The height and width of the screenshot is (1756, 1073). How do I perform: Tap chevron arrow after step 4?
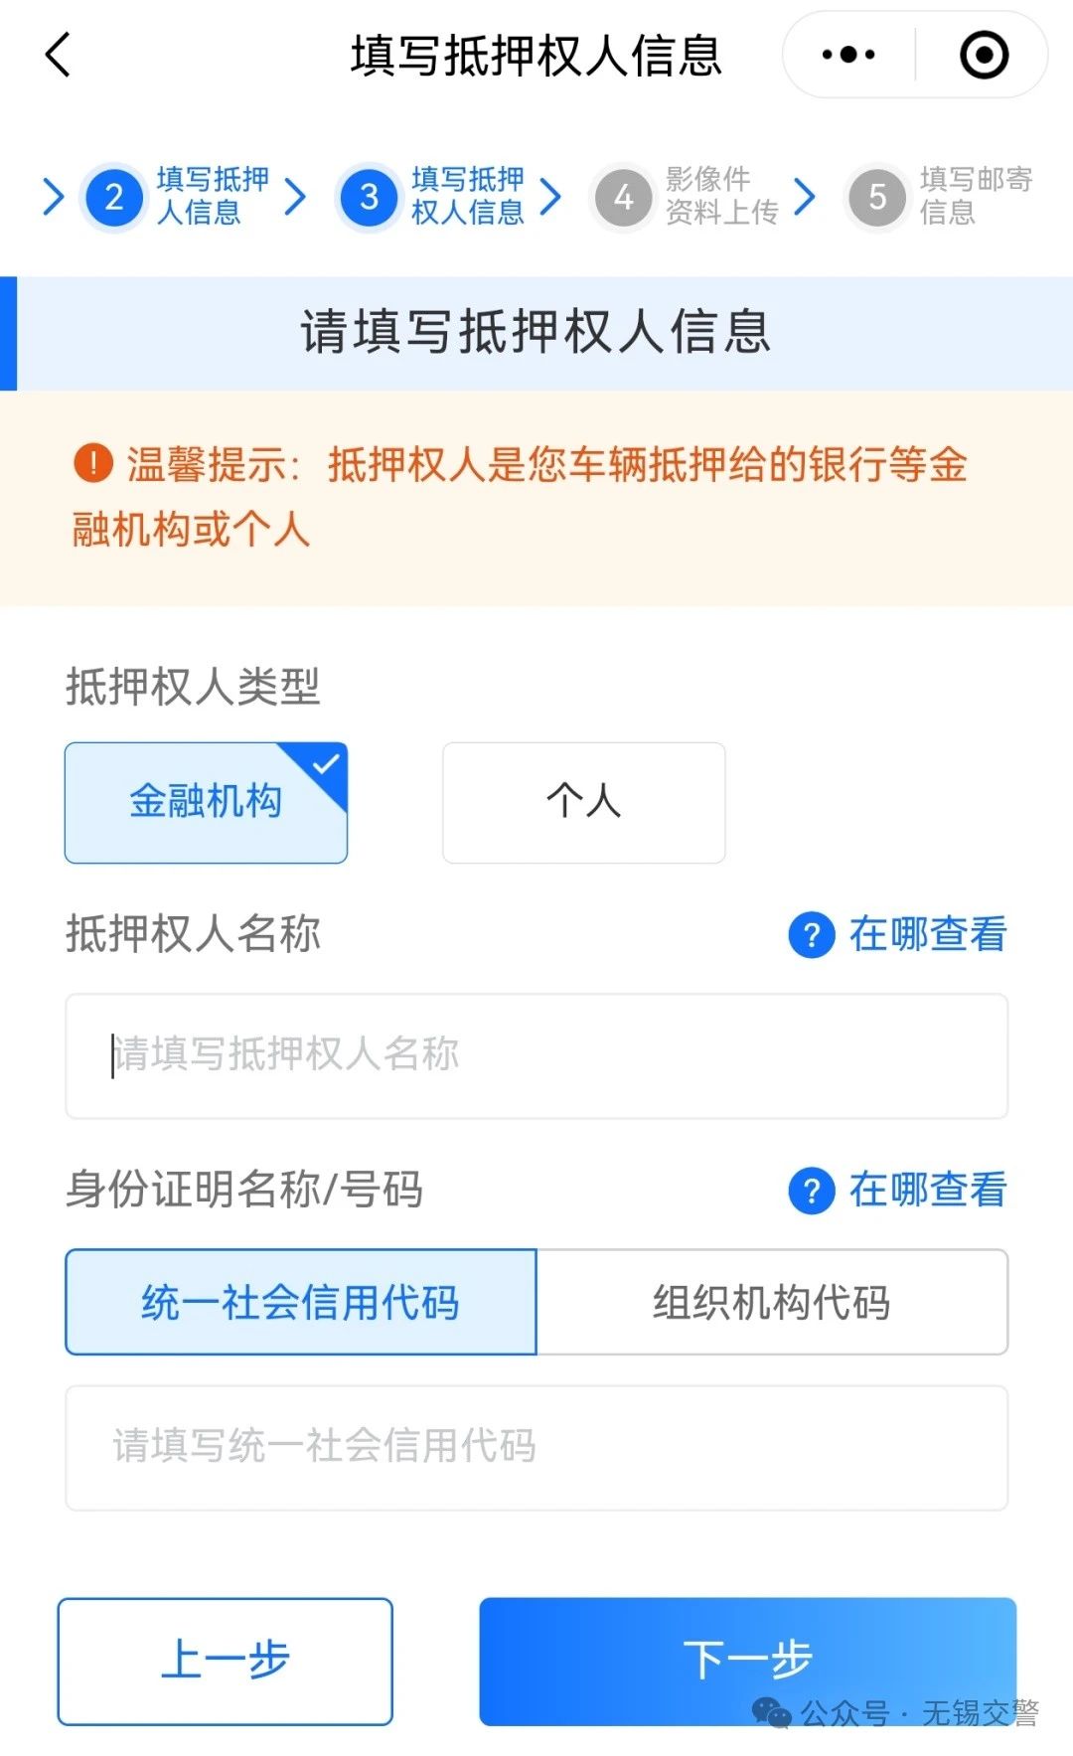805,197
